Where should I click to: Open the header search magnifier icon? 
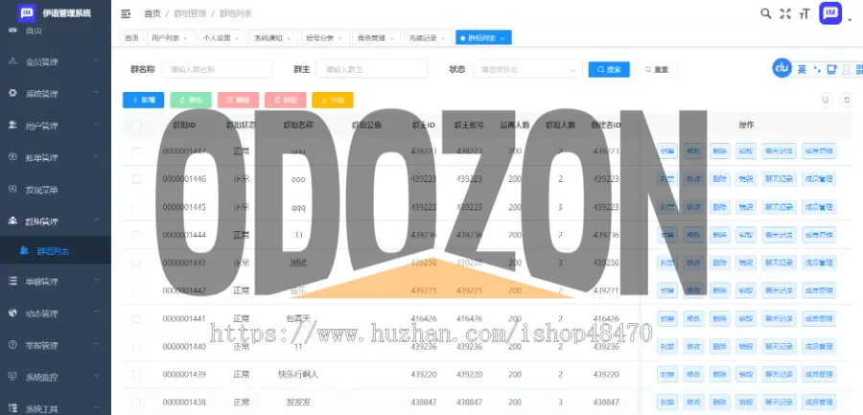765,13
